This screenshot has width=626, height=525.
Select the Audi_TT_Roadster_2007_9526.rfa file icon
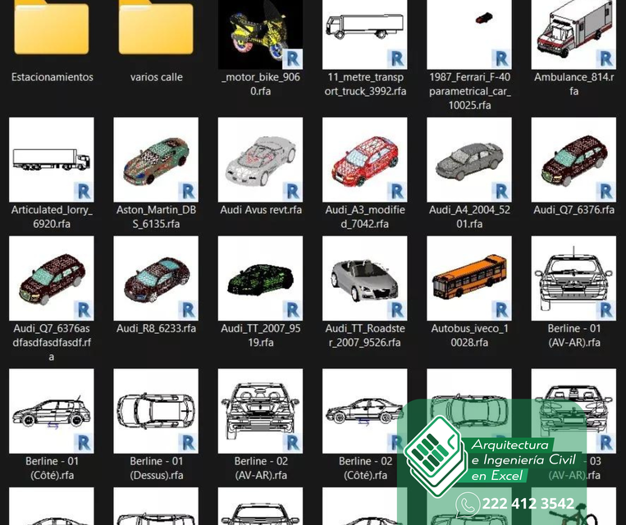365,278
